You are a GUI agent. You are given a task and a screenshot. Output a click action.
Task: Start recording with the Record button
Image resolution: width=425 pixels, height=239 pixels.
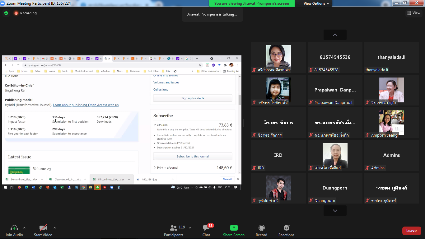(x=261, y=228)
